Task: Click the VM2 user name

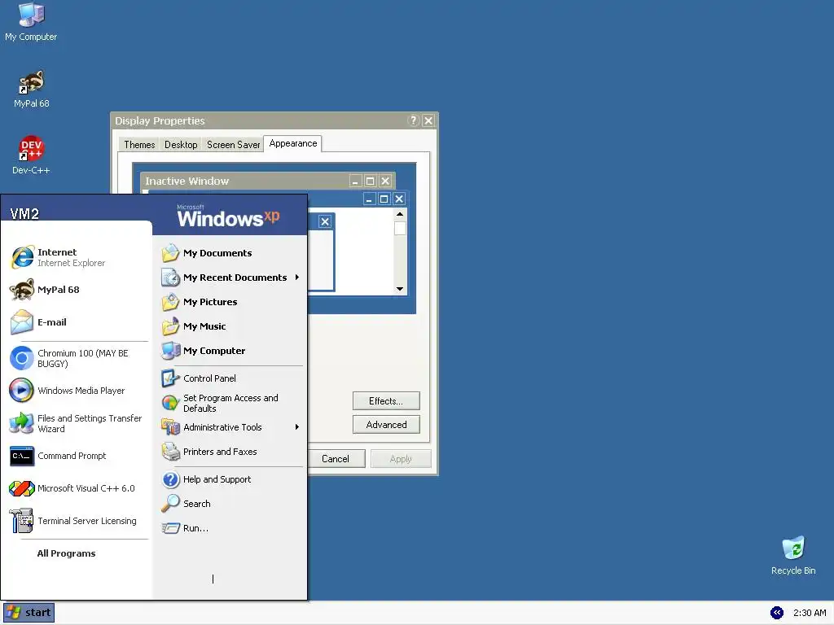Action: [x=24, y=214]
